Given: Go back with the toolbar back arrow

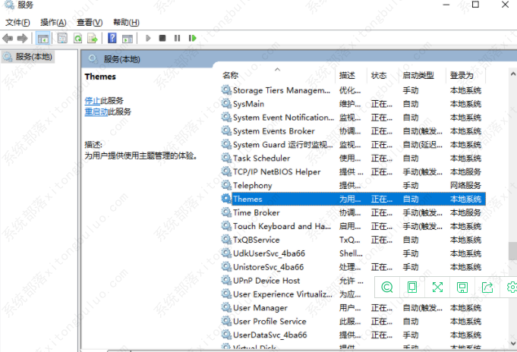Looking at the screenshot, I should pos(8,39).
